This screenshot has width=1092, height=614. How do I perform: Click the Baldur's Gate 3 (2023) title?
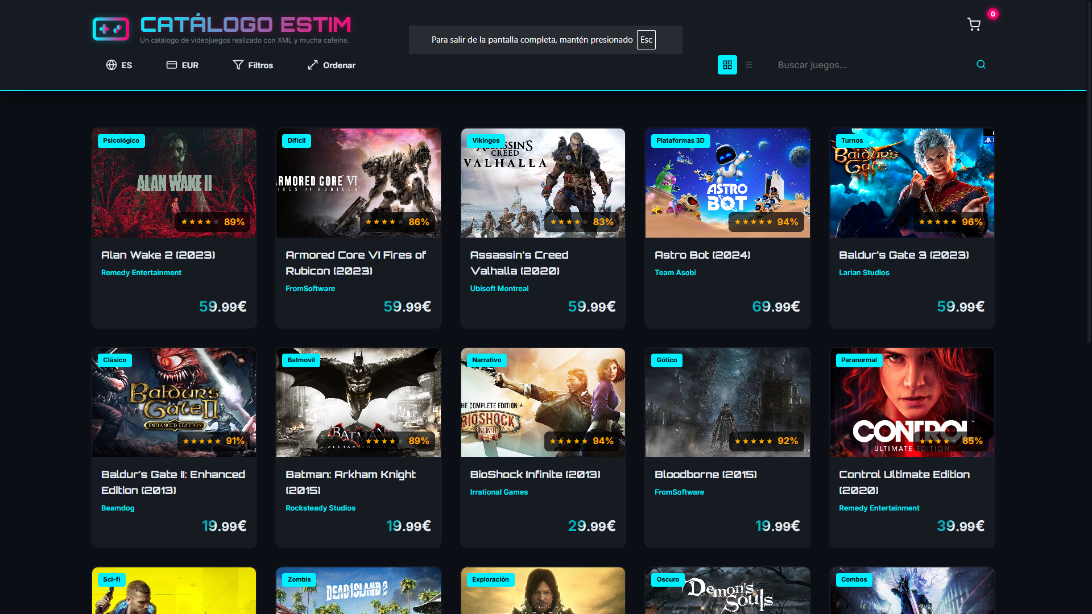(904, 255)
